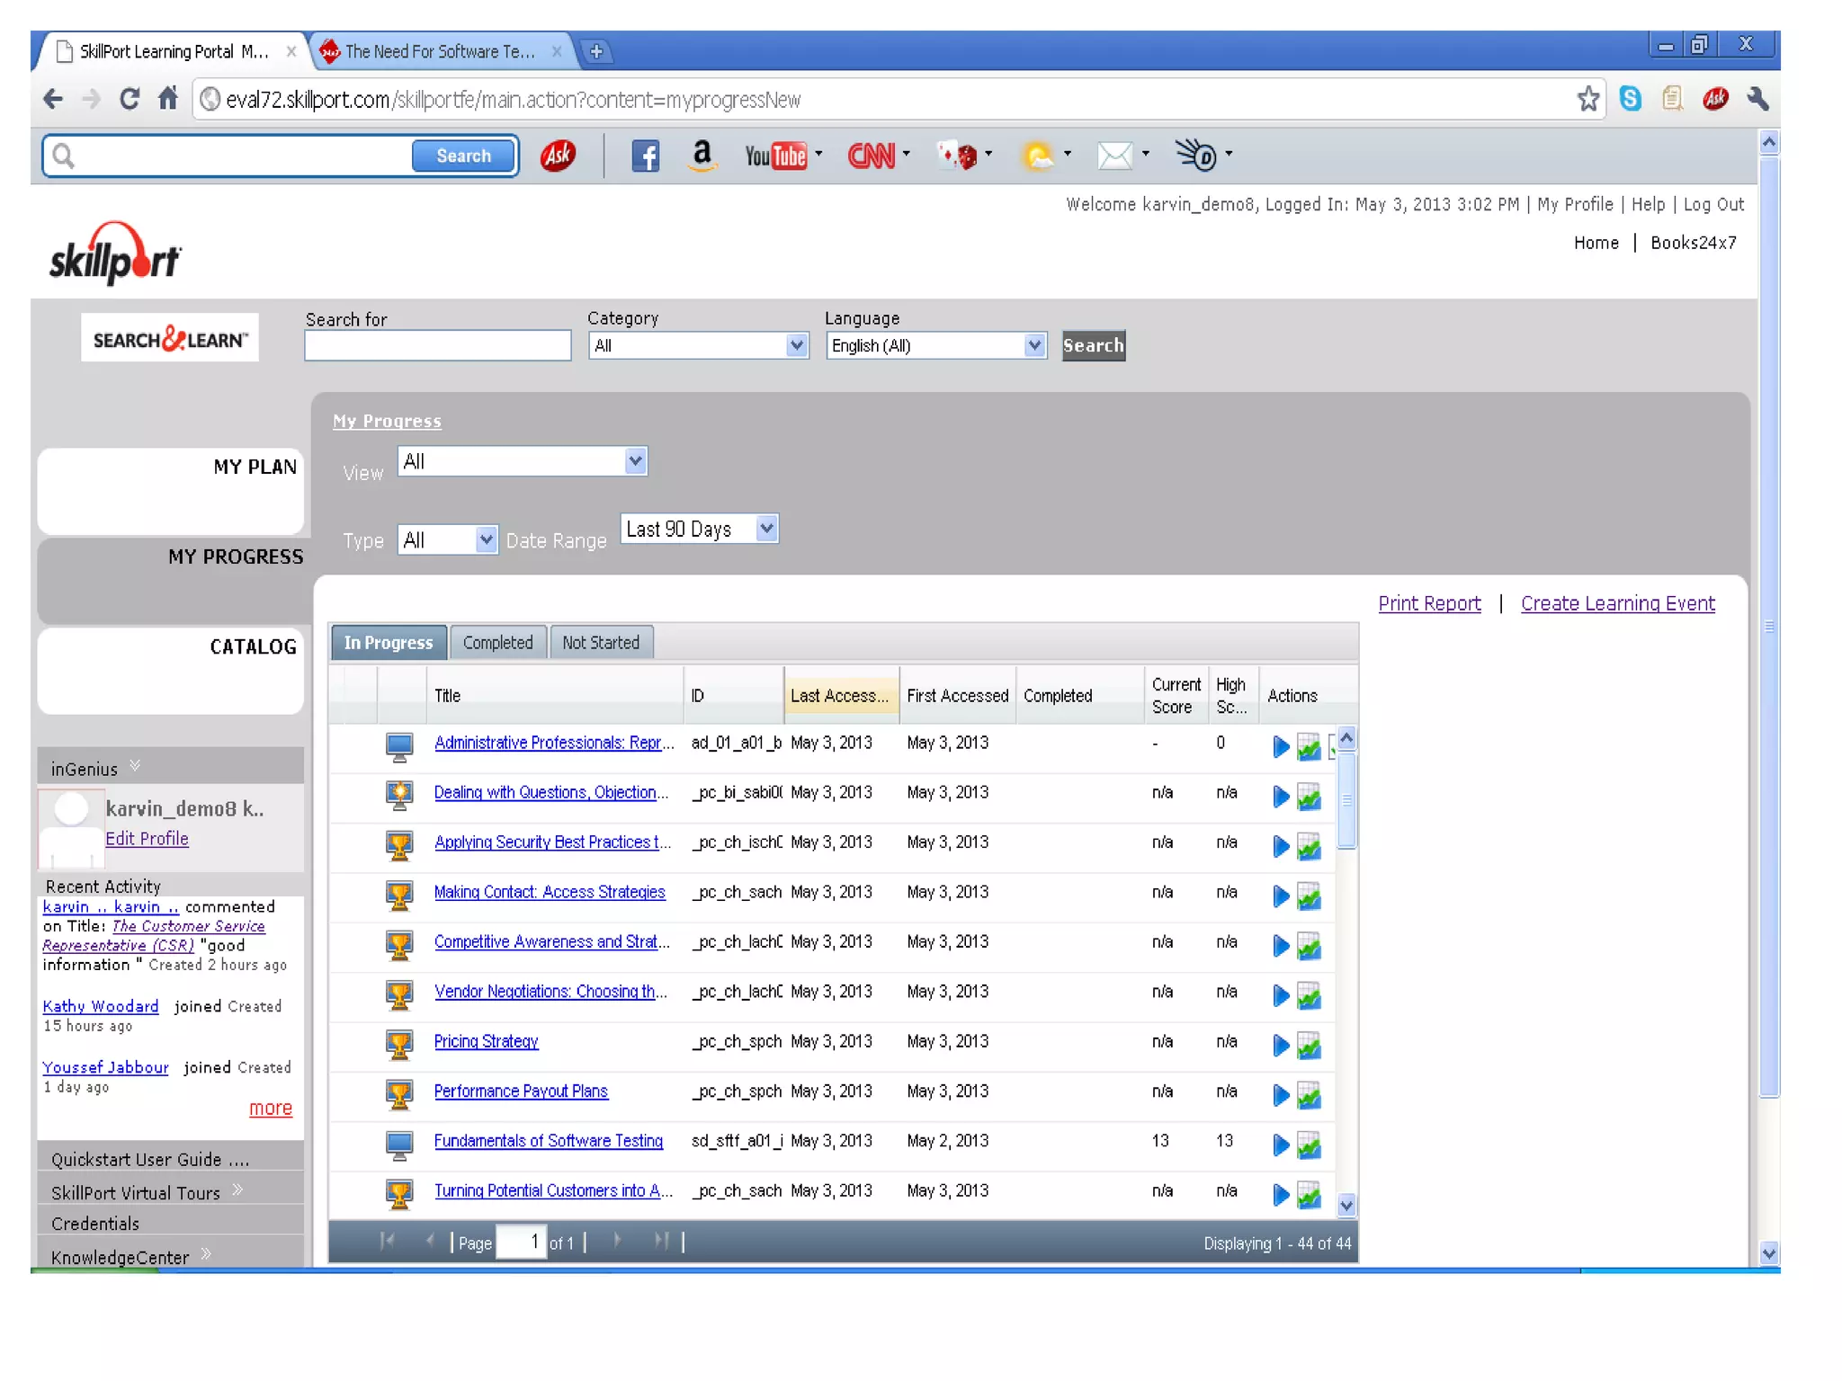Image resolution: width=1842 pixels, height=1381 pixels.
Task: Open Fundamentals of Software Testing course
Action: click(x=548, y=1141)
